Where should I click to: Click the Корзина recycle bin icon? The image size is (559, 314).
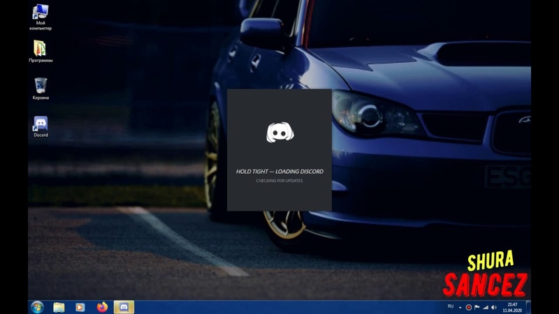coord(41,87)
